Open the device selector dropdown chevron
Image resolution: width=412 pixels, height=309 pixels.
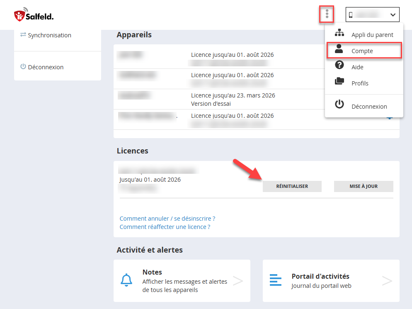[x=393, y=14]
